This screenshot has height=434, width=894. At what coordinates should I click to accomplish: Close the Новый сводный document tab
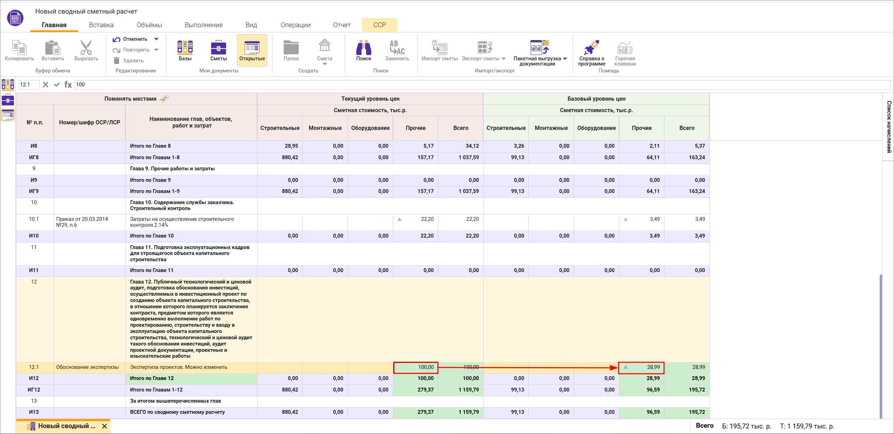(x=104, y=426)
